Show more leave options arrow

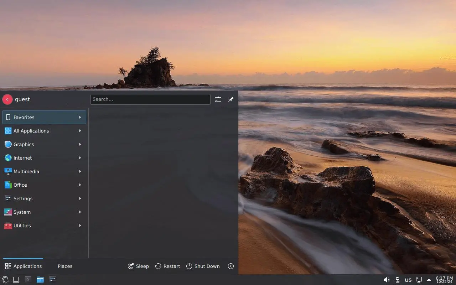(231, 266)
